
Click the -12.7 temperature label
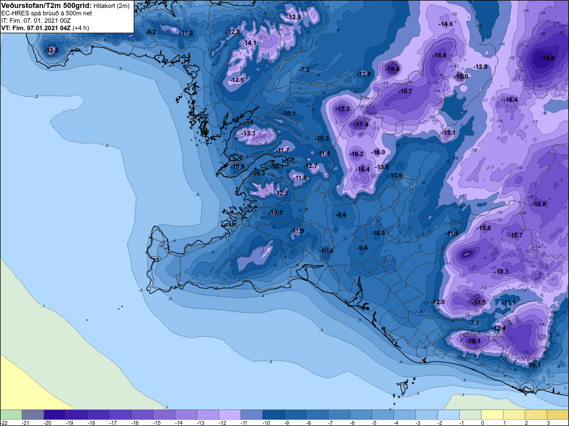[311, 166]
